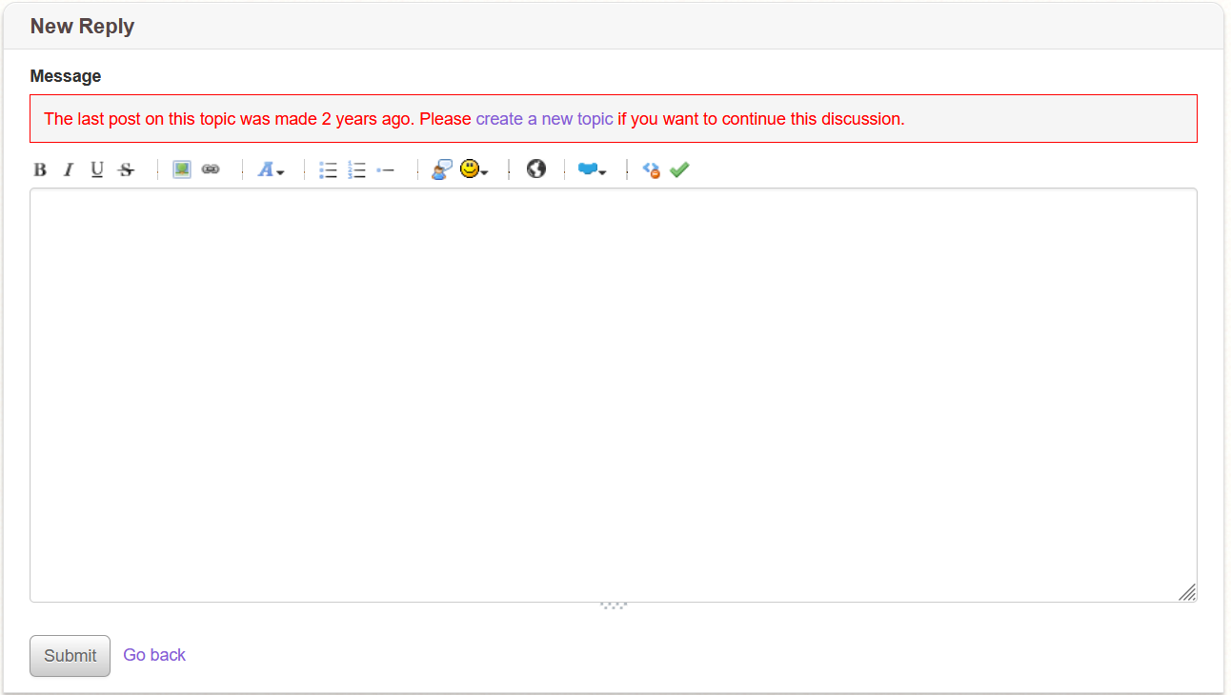Run the spell check icon

[x=679, y=169]
